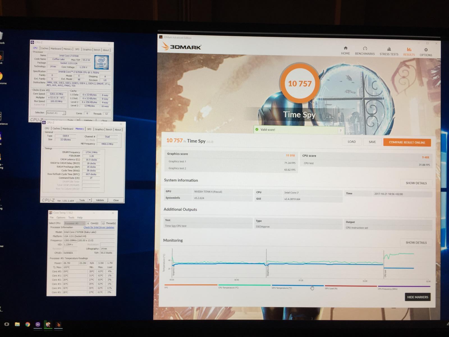Load a saved 3DMark result
Viewport: 449px width, 337px height.
(352, 142)
